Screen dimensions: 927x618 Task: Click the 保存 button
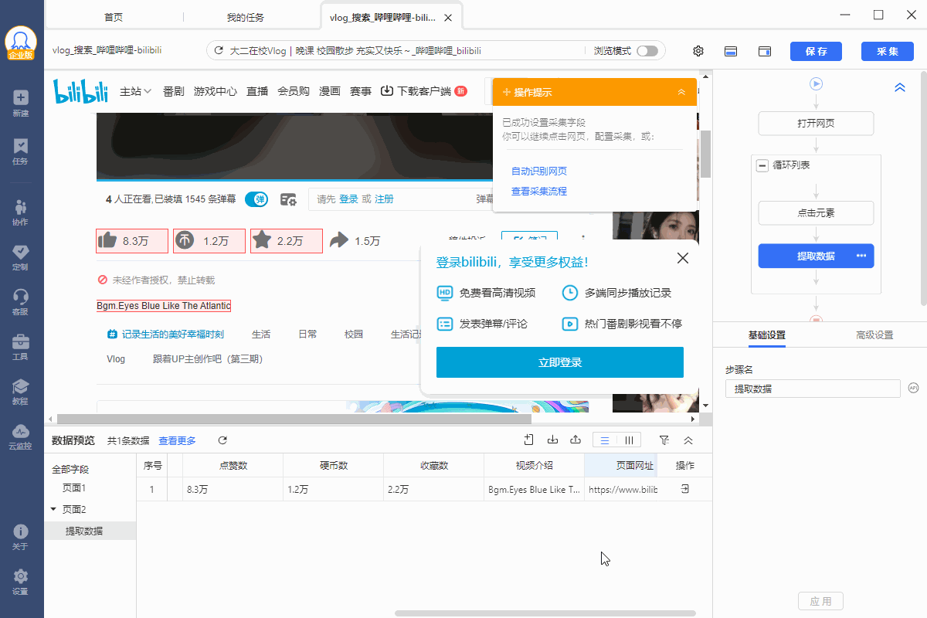[x=816, y=52]
